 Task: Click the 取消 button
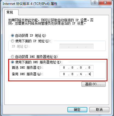[99, 110]
